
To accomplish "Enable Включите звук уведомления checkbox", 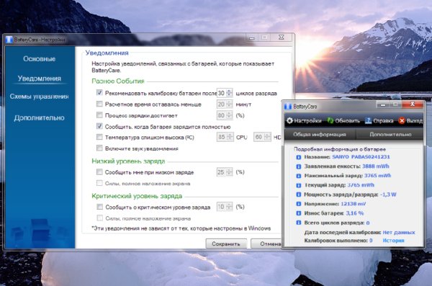I will tap(99, 148).
